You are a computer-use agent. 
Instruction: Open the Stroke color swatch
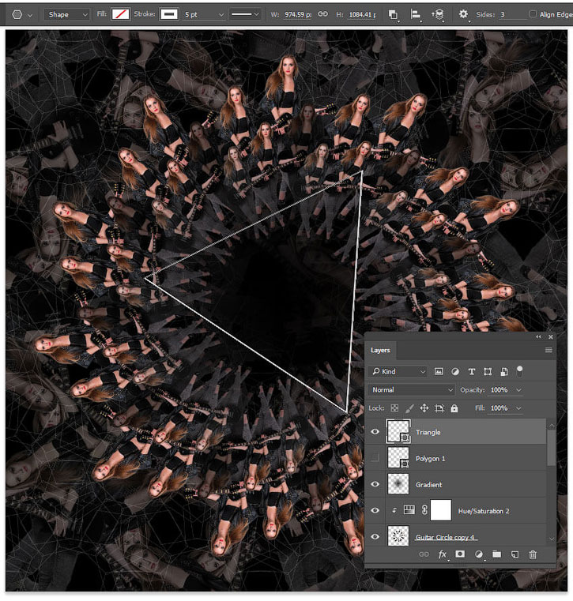pyautogui.click(x=169, y=14)
